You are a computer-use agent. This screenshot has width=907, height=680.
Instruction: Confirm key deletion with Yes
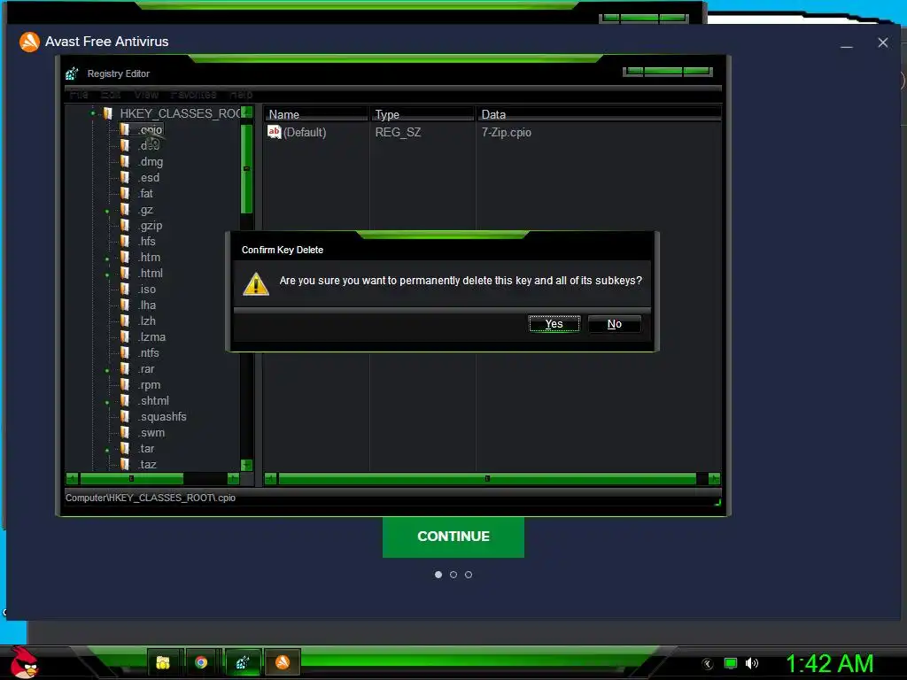(554, 324)
